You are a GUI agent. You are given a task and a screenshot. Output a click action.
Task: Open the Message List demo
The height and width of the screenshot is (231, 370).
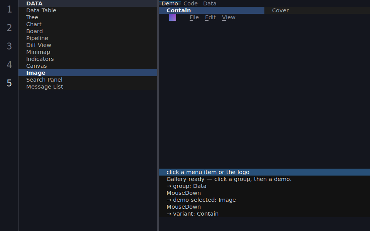point(88,87)
